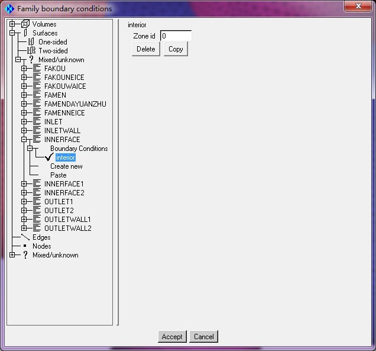Click the OUTLET1 family icon
This screenshot has width=376, height=351.
point(37,202)
